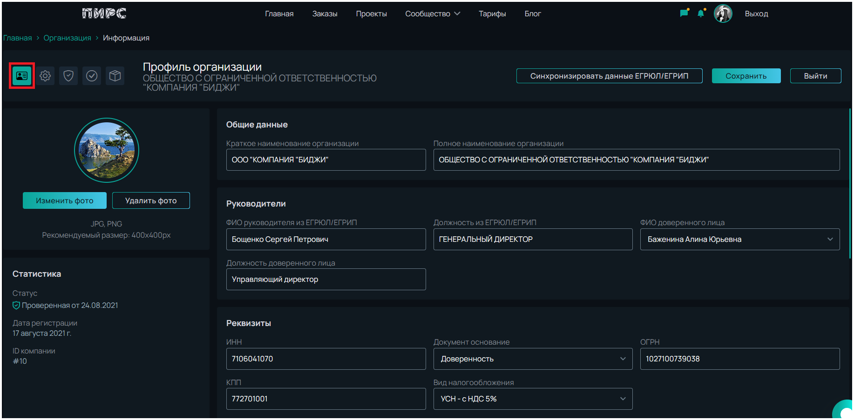Click Синхронизировать данные ЕГРЮЛ/ЕГРИП button
Screen dimensions: 854x420
point(609,76)
